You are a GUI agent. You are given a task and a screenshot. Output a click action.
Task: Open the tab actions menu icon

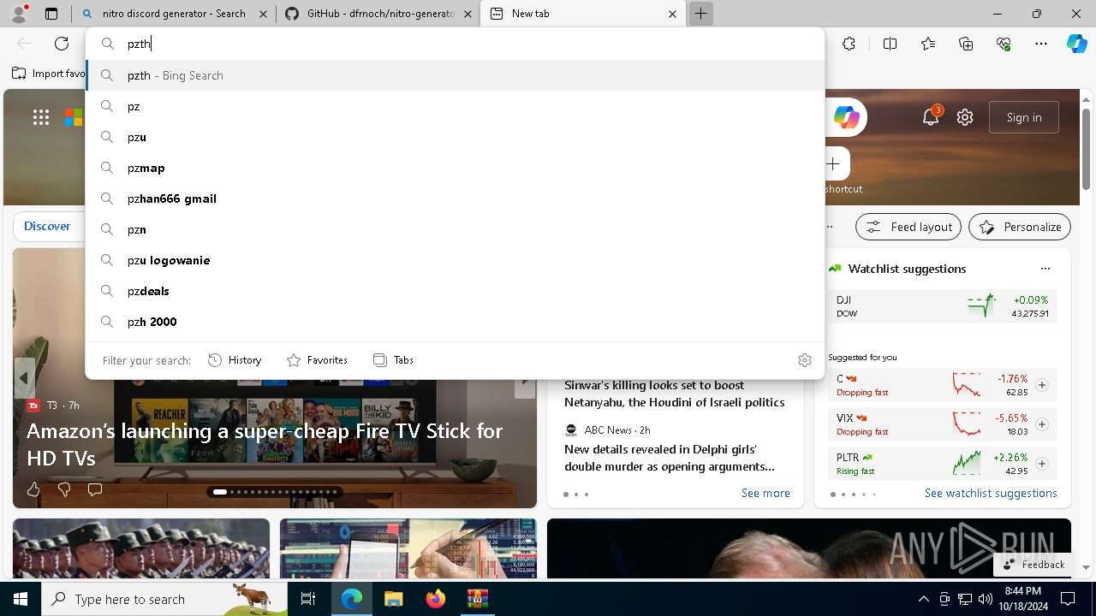[51, 14]
